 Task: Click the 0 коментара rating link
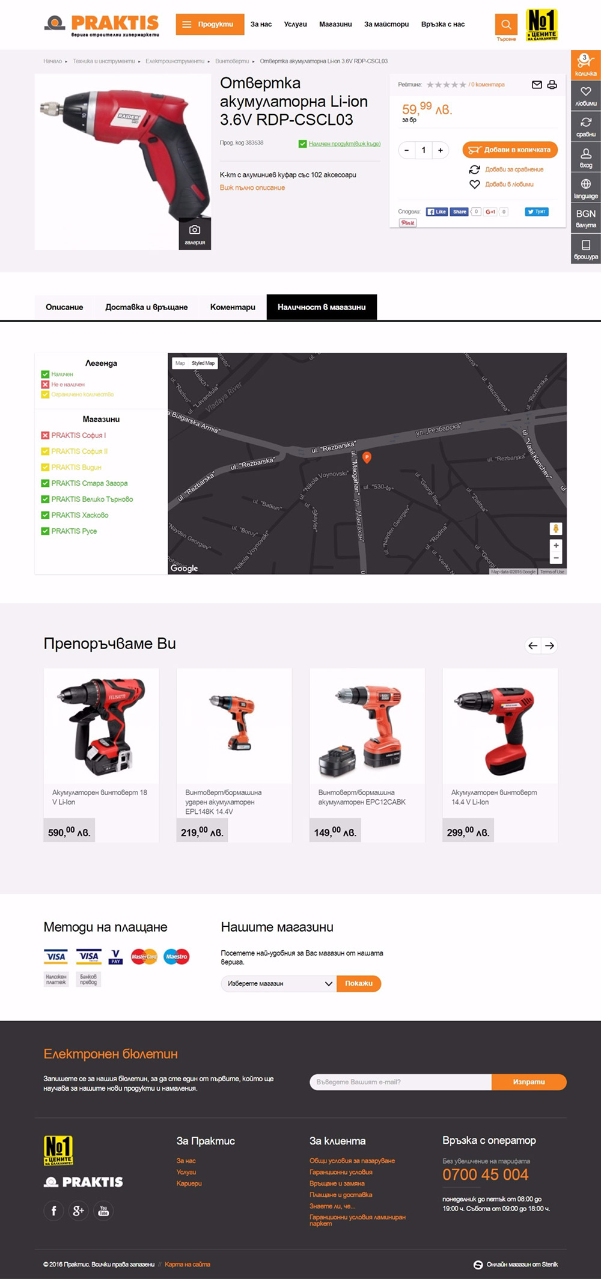[x=488, y=85]
